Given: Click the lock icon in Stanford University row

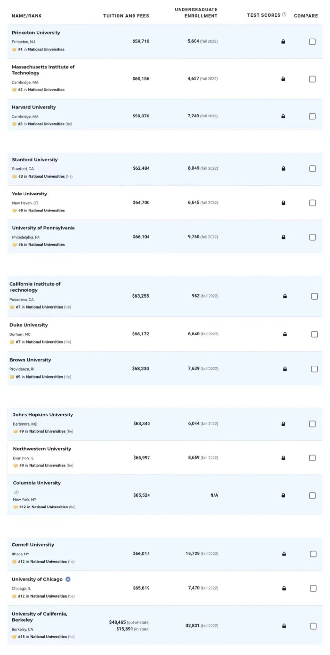Looking at the screenshot, I should [x=283, y=169].
